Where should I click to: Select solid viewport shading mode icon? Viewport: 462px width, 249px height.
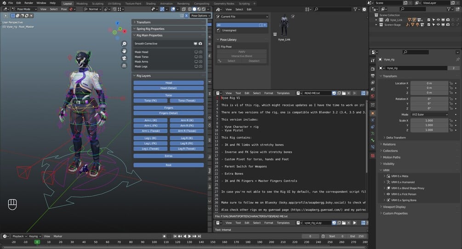tap(194, 9)
